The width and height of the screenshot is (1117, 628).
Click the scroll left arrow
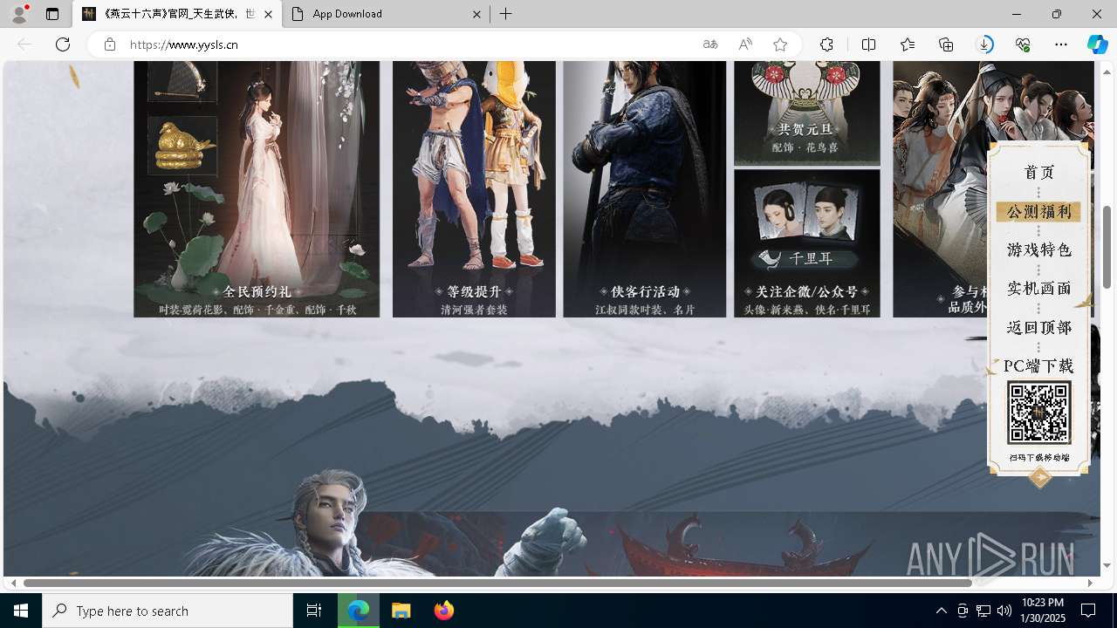click(x=13, y=583)
